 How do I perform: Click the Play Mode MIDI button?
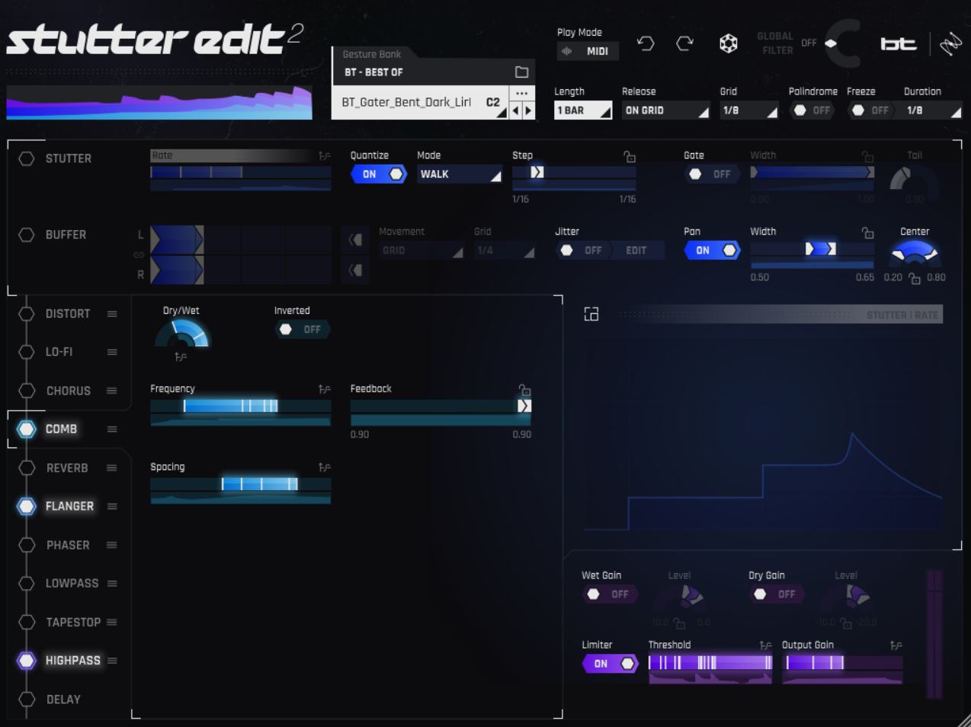[588, 51]
